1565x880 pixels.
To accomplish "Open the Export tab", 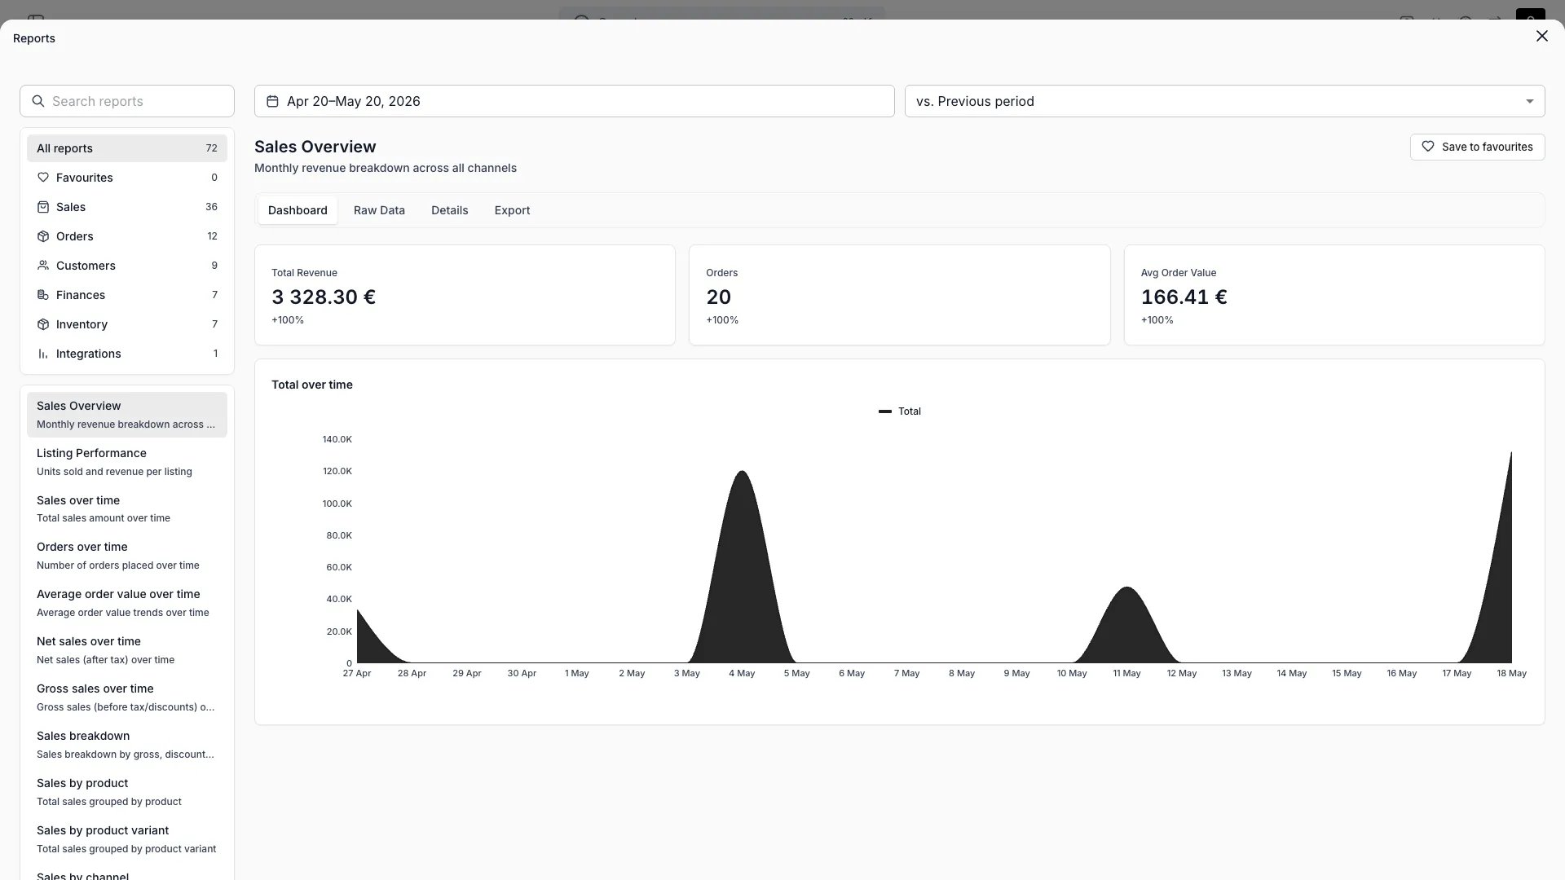I will pos(512,210).
